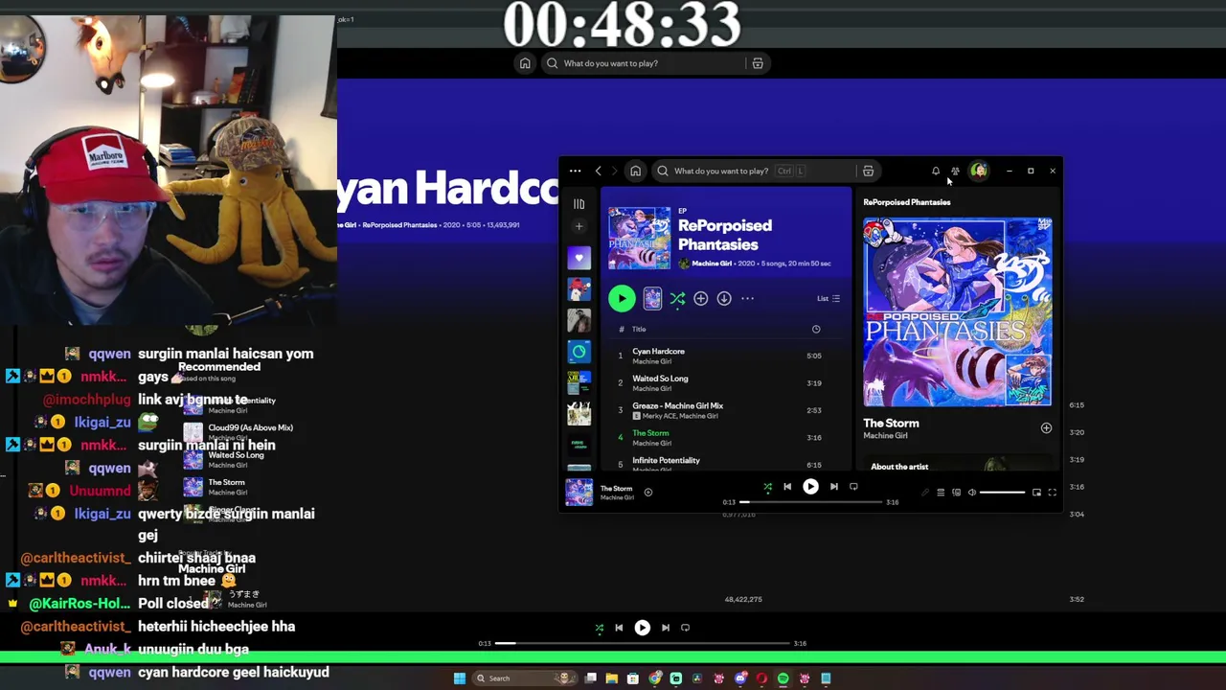Open Liked Songs heart tile in the sidebar

click(579, 258)
